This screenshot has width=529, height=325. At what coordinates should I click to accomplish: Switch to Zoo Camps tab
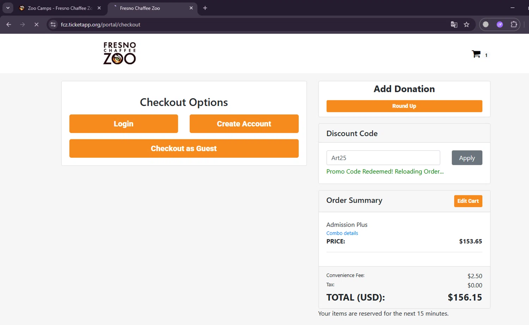coord(60,8)
